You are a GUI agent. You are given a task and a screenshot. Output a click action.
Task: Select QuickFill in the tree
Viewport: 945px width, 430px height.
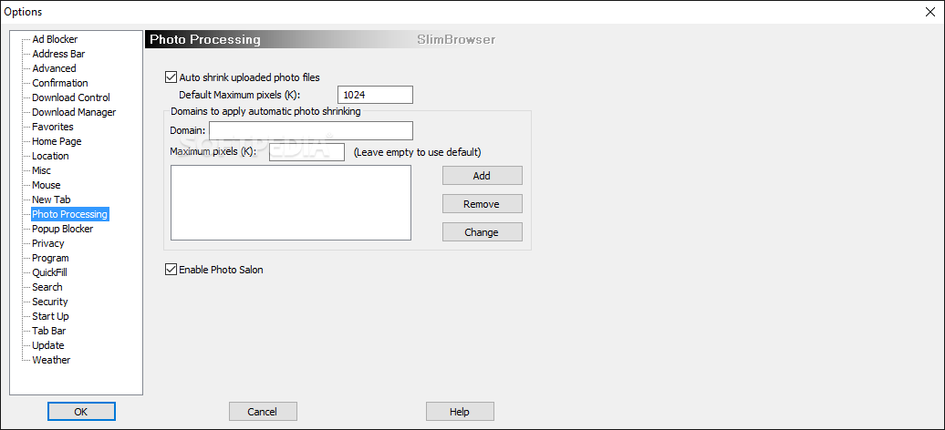click(x=49, y=272)
